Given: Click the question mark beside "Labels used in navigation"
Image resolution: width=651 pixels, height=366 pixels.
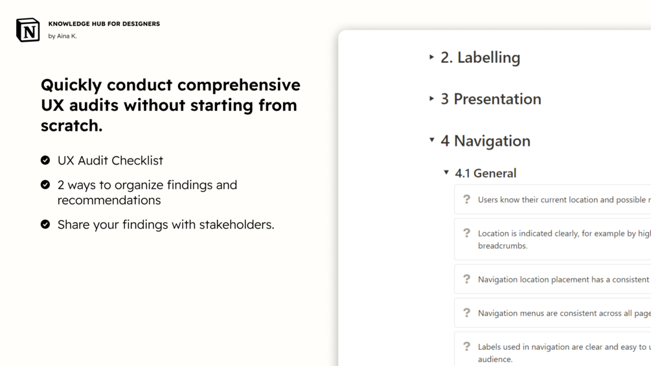Looking at the screenshot, I should pyautogui.click(x=466, y=347).
